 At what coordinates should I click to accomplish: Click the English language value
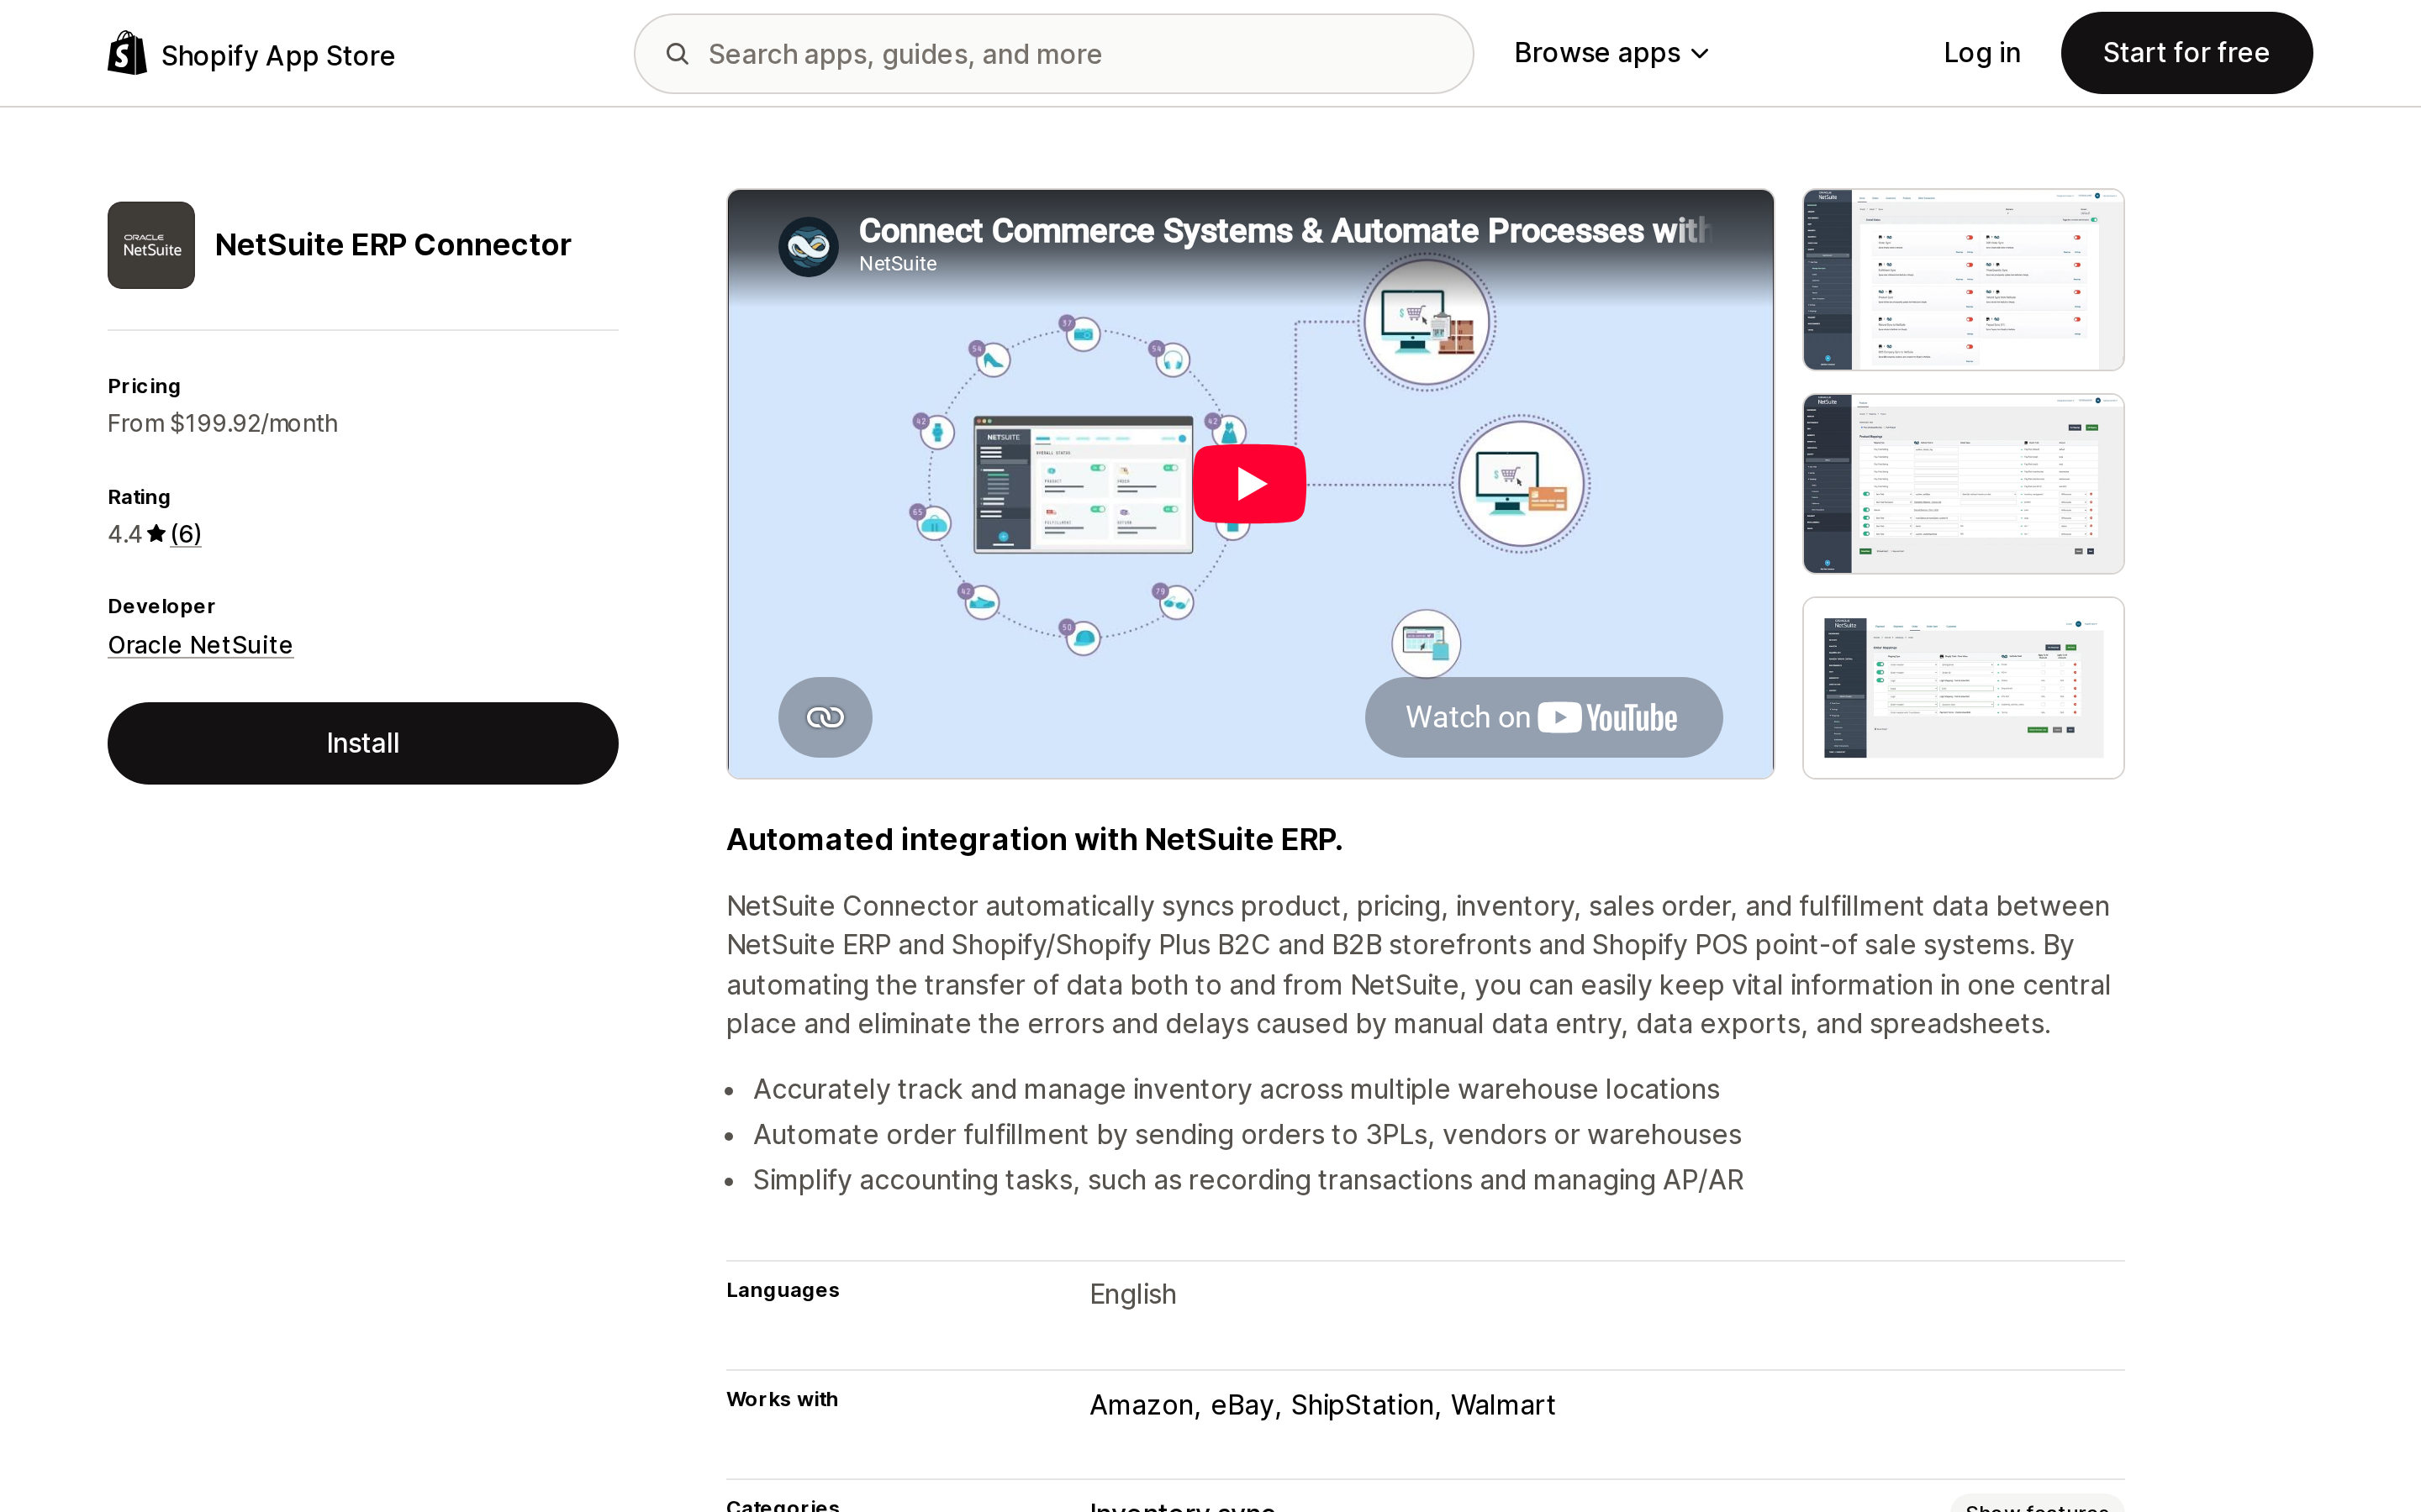[1132, 1294]
